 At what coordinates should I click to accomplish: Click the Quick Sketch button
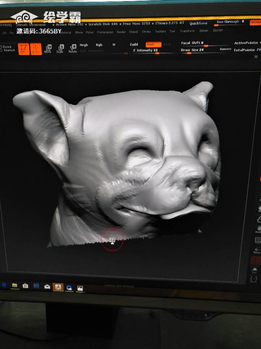(8, 49)
